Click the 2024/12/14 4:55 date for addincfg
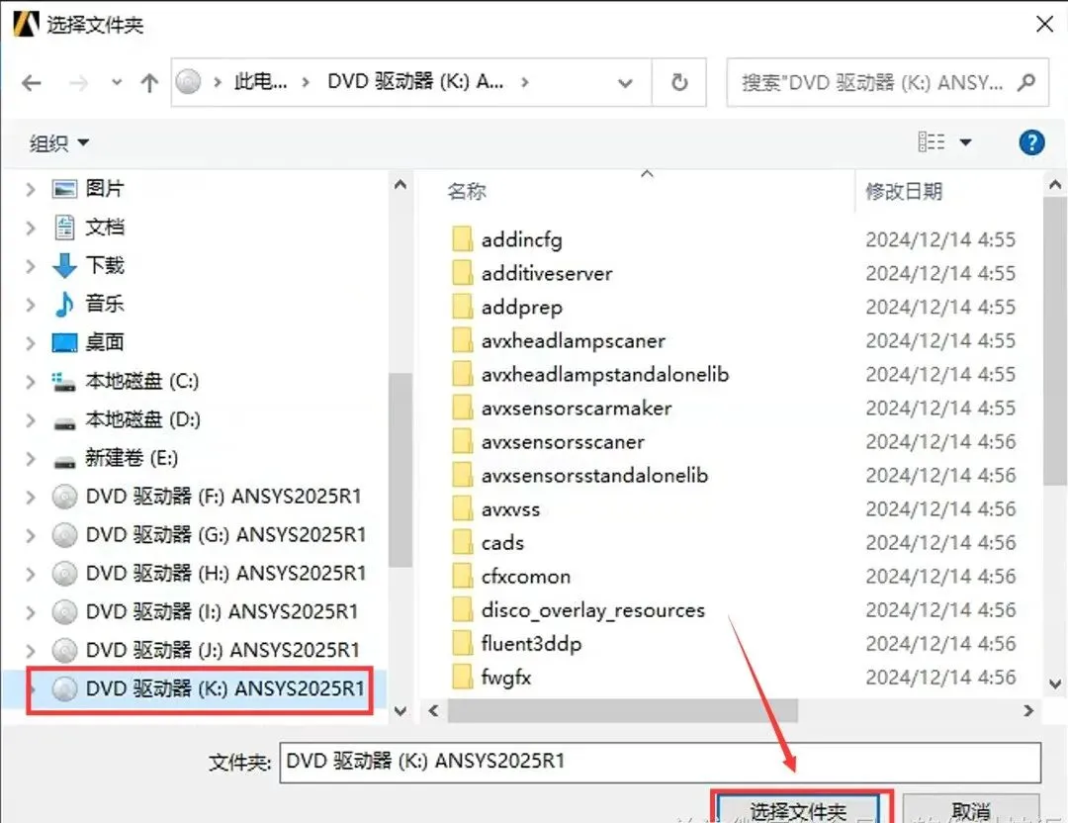The image size is (1068, 823). (940, 239)
